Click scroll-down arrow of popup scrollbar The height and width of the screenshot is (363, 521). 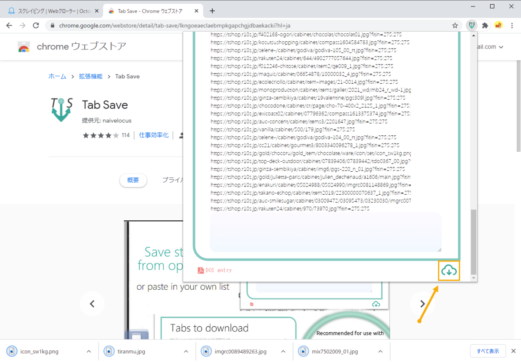(473, 278)
